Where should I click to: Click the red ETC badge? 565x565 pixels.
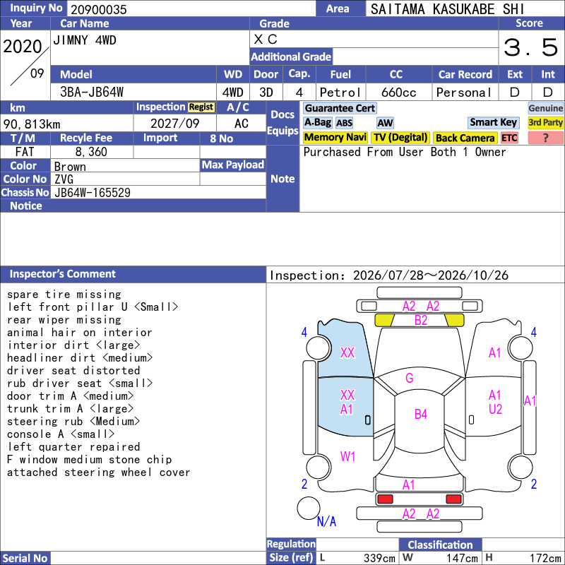click(x=509, y=138)
